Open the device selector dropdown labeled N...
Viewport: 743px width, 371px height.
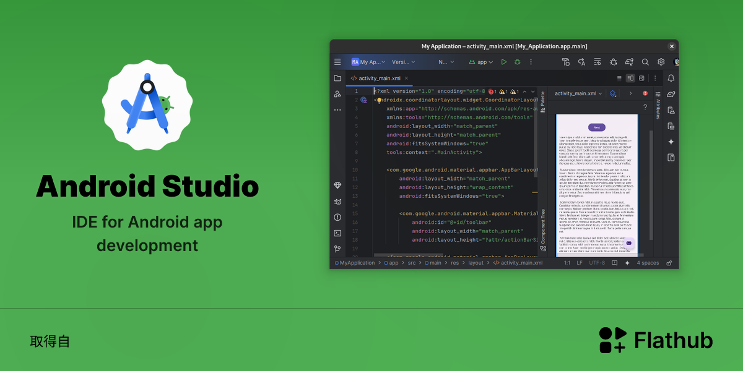(446, 62)
